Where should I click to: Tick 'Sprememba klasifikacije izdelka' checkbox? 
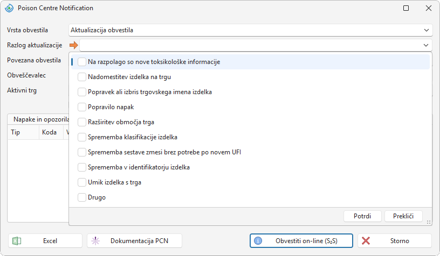coord(82,137)
